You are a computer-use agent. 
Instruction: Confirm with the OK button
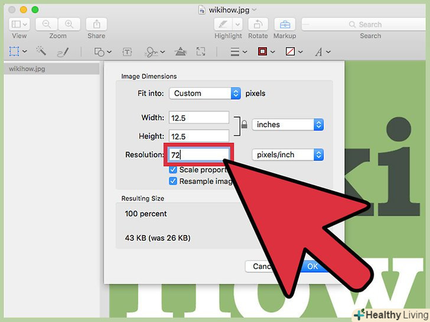tap(312, 266)
